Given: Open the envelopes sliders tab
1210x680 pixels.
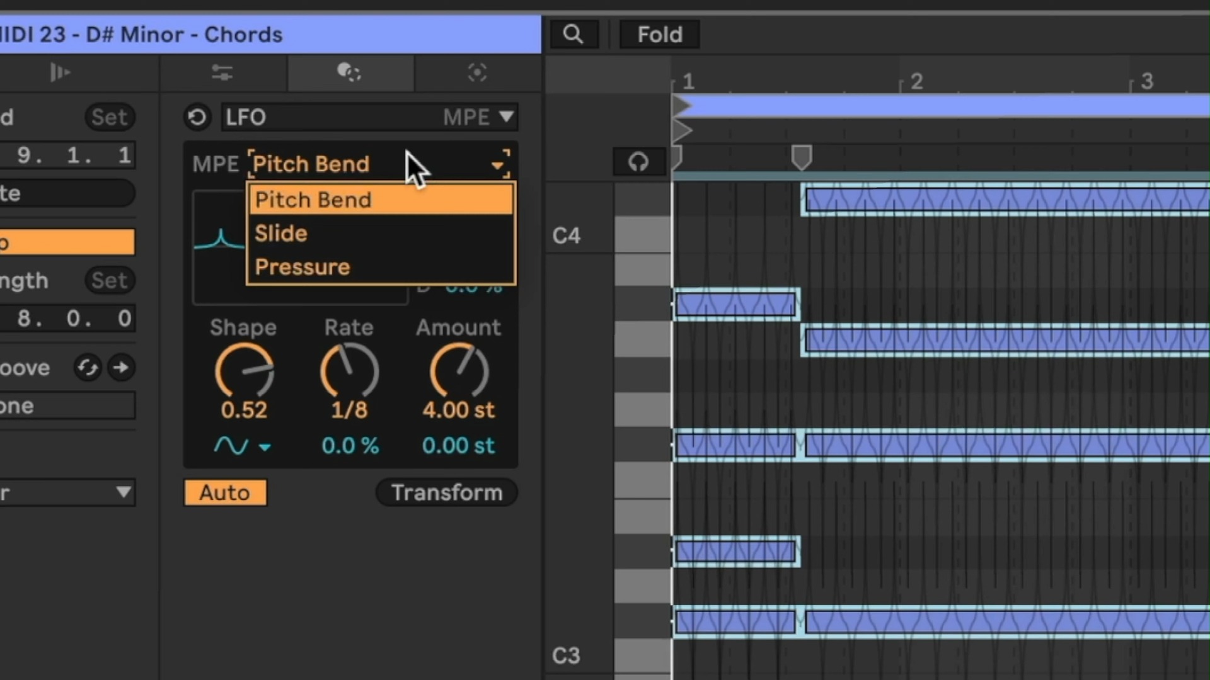Looking at the screenshot, I should [x=222, y=72].
